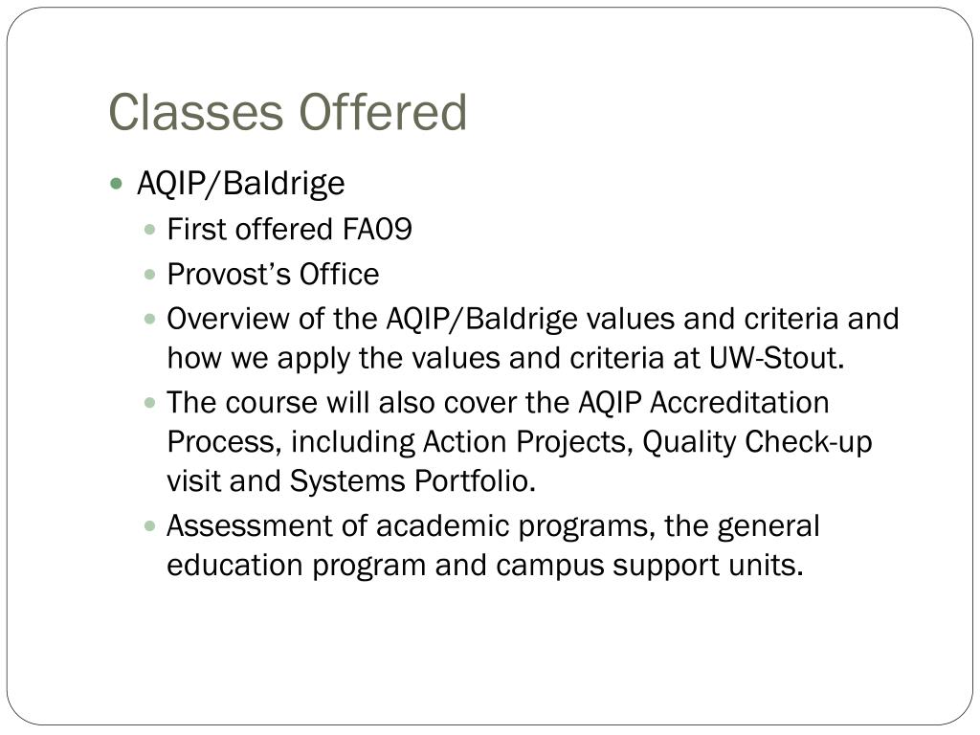The width and height of the screenshot is (980, 735).
Task: Click the word Baldrige in first bullet
Action: coord(283,184)
